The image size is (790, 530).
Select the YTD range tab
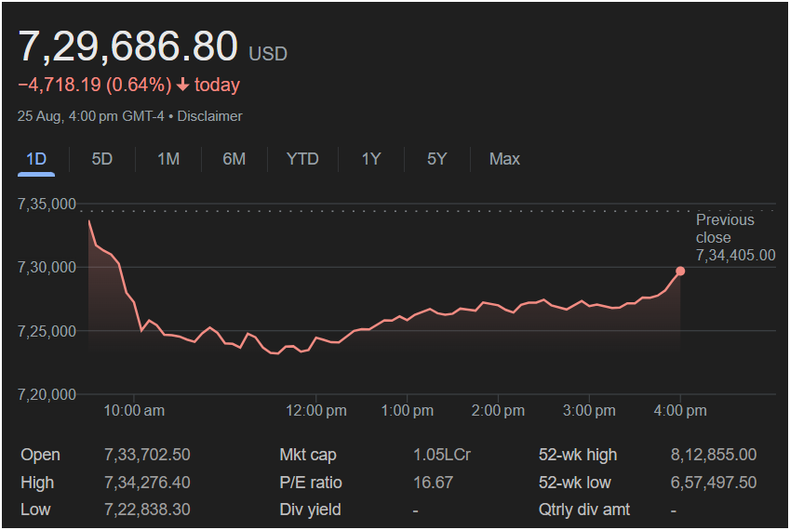tap(302, 159)
